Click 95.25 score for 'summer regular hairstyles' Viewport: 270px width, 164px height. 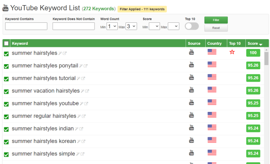pyautogui.click(x=253, y=116)
